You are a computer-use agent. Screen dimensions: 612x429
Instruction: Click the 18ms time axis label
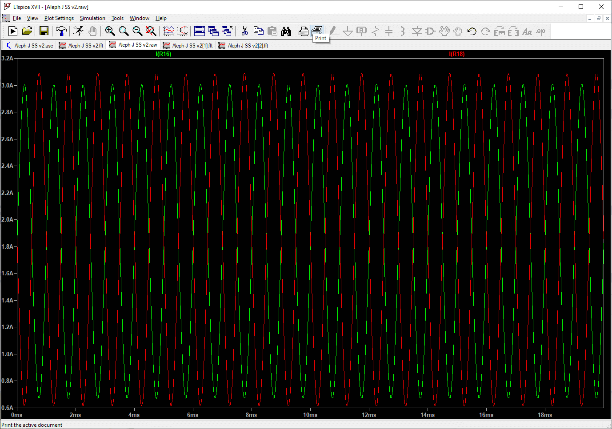545,415
